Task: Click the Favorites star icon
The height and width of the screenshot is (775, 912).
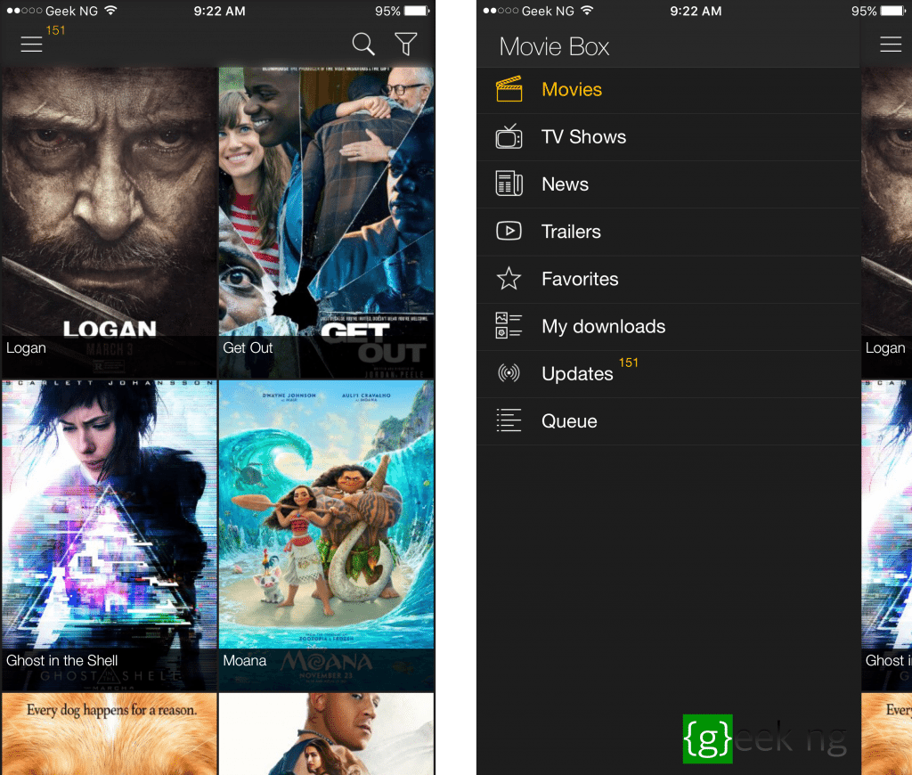Action: tap(509, 279)
